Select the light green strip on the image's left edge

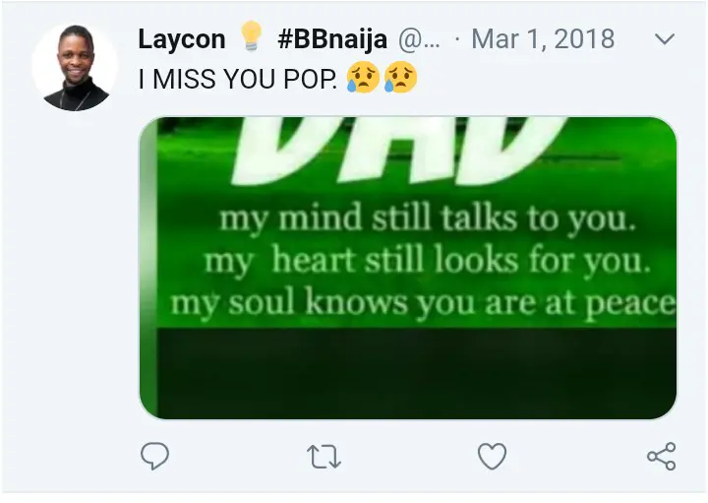[148, 268]
